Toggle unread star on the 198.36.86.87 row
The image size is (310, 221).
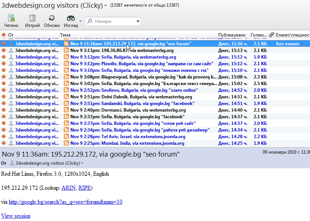4,50
